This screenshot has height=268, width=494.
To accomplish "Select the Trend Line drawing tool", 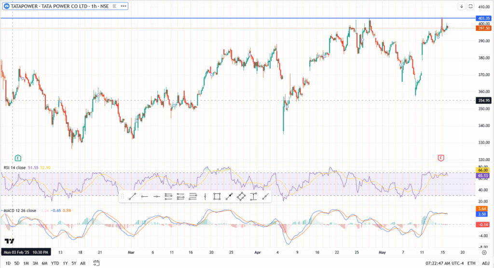I will [133, 196].
